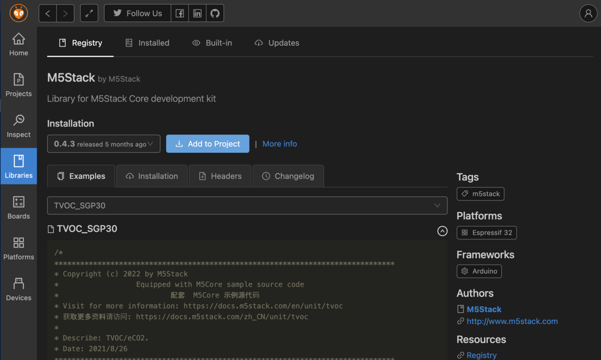This screenshot has width=601, height=360.
Task: Select the Headers tab
Action: [220, 176]
